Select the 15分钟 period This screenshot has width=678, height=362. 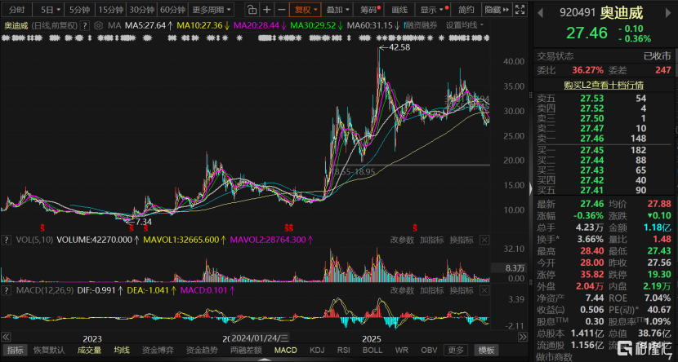[111, 10]
